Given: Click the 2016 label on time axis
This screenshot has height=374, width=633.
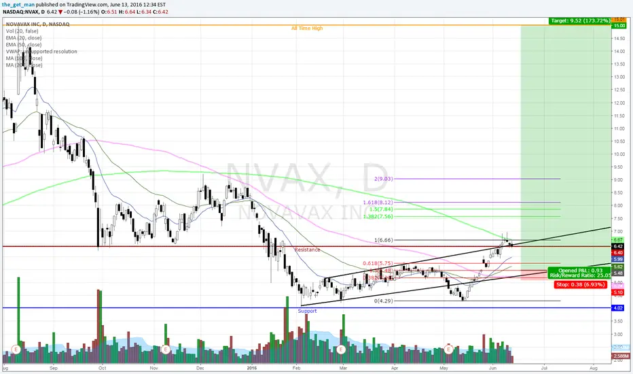Looking at the screenshot, I should pos(252,369).
